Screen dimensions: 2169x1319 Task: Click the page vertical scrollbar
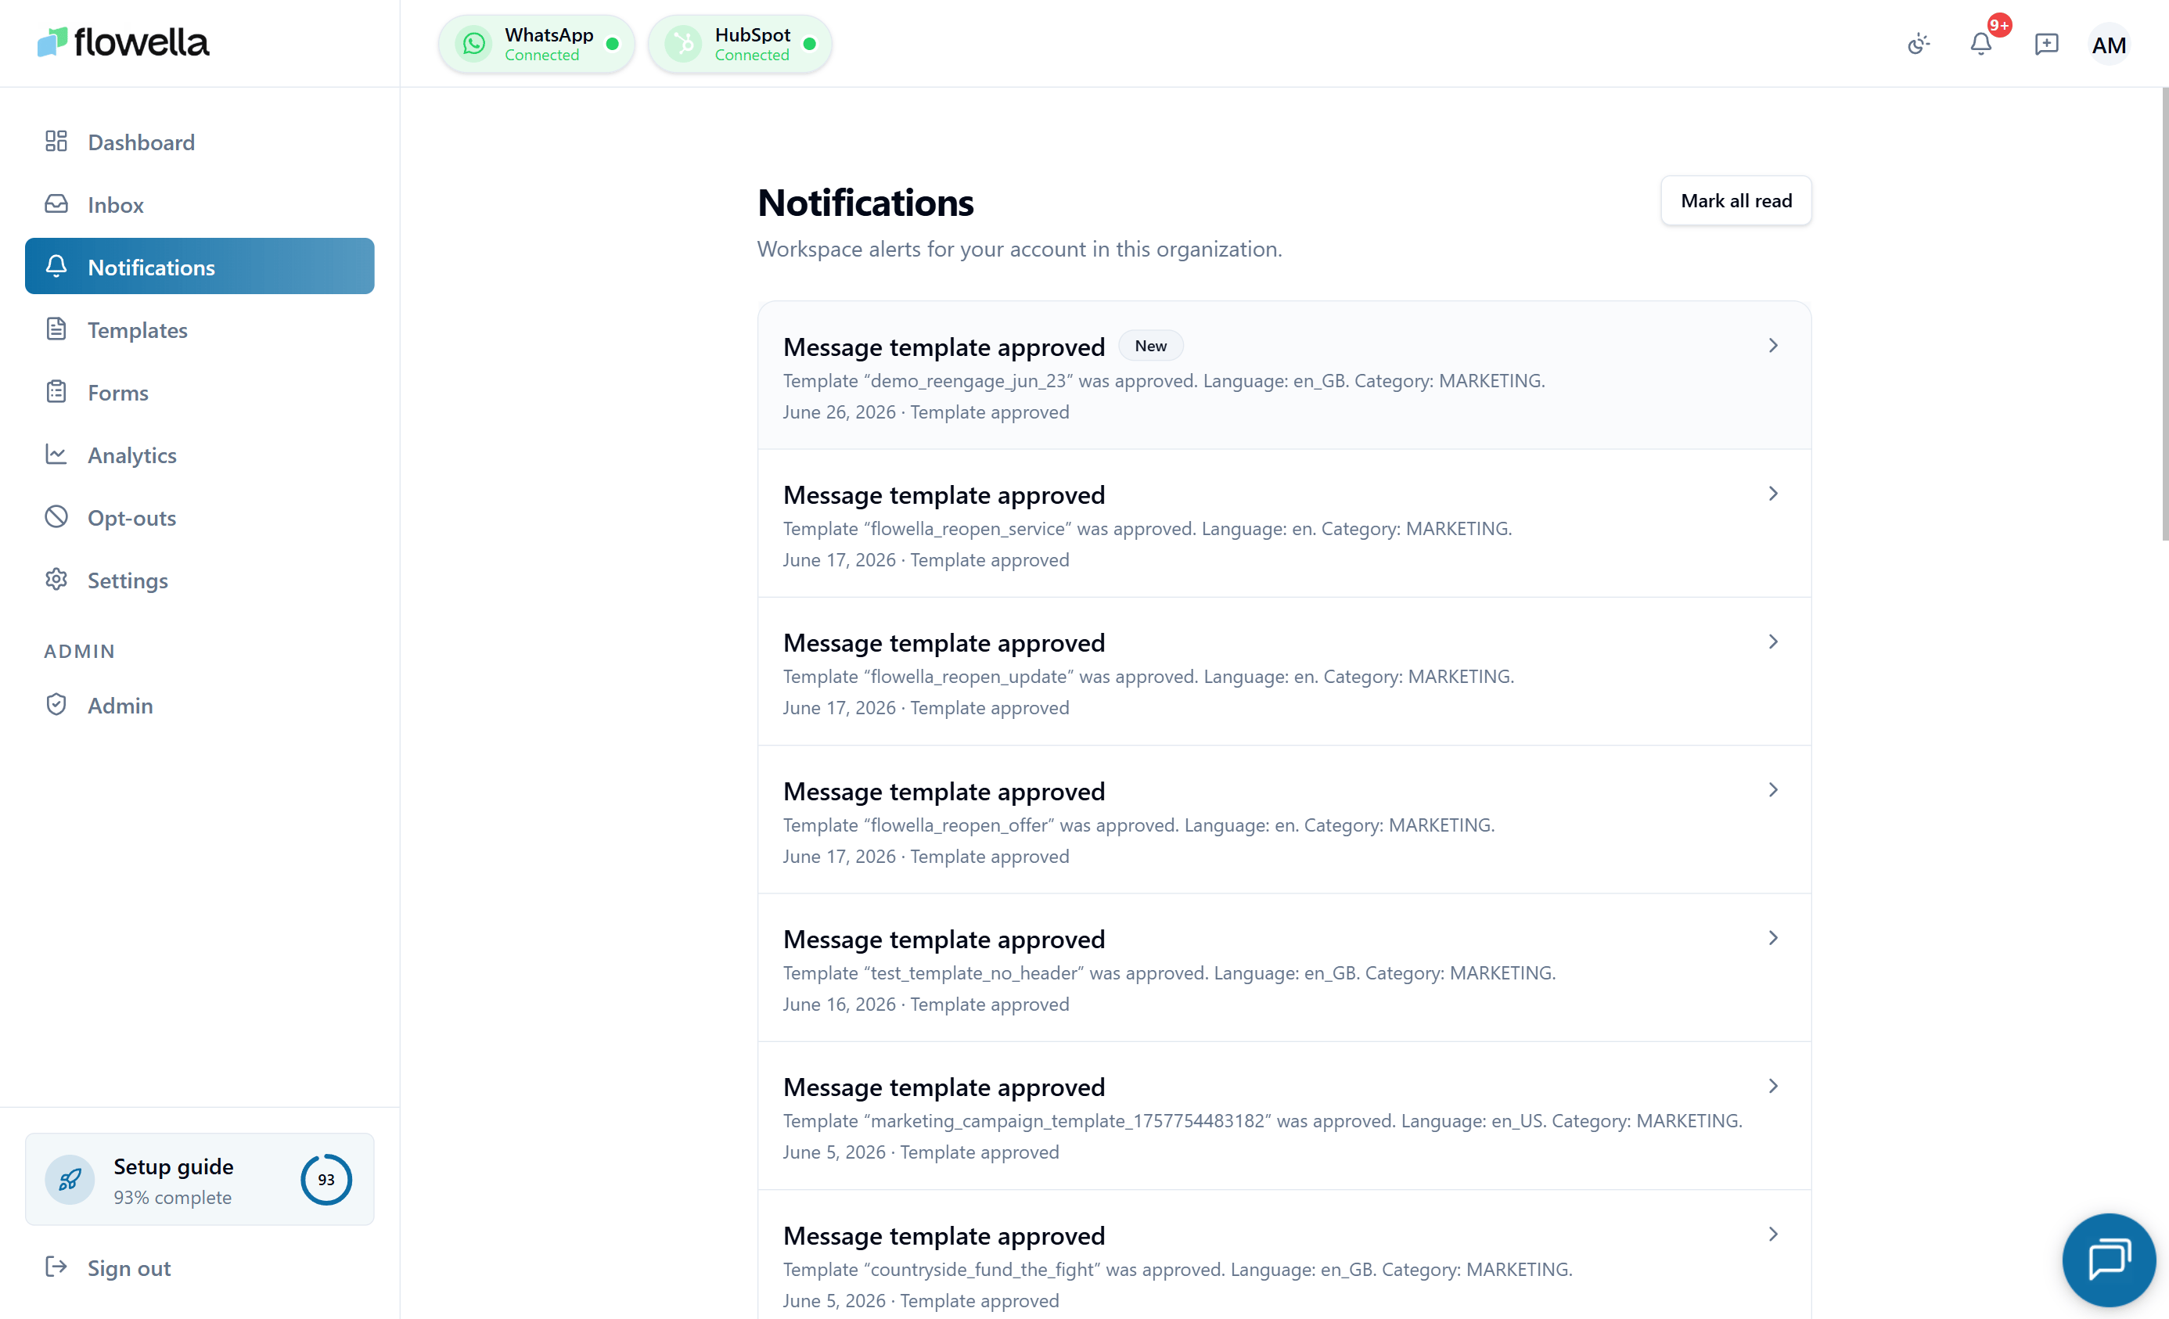[2164, 313]
